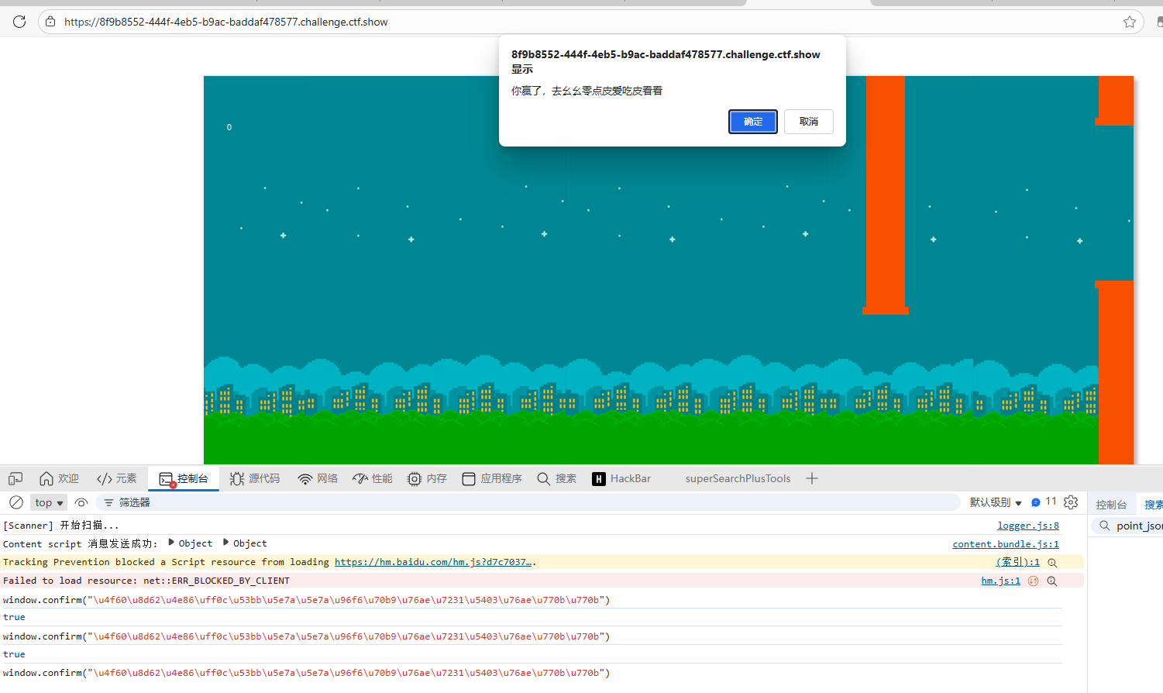This screenshot has height=693, width=1163.
Task: Open the content.bundle.js:1 source link
Action: coord(1006,544)
